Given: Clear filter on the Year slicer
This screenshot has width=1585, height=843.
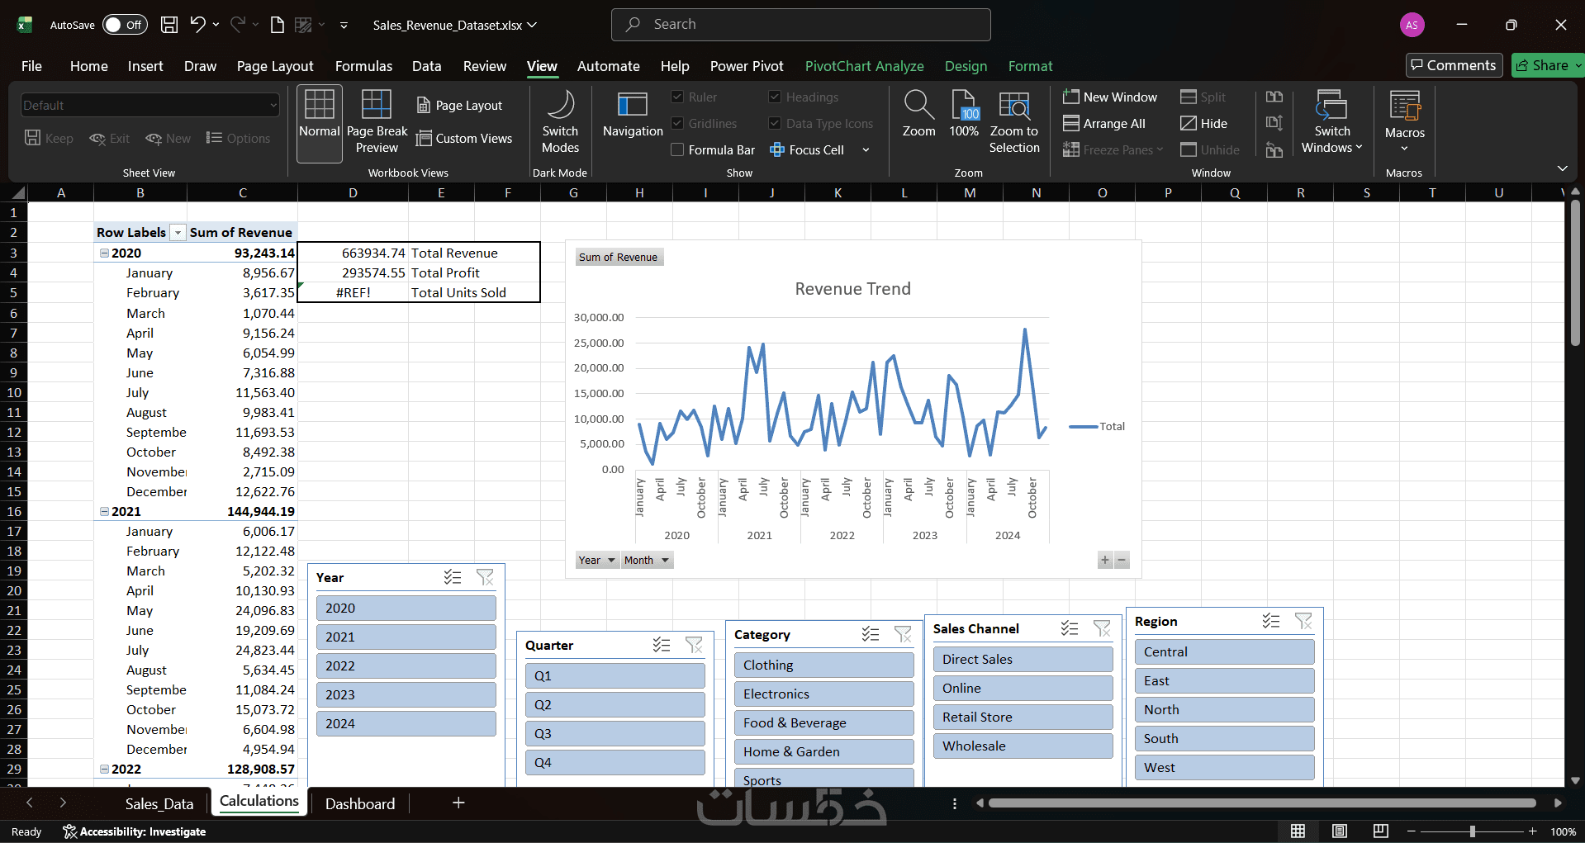Looking at the screenshot, I should (485, 577).
